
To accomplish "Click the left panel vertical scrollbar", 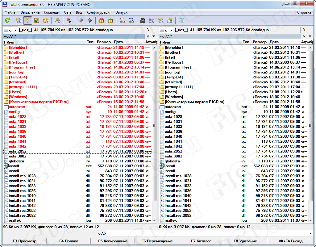I will coord(154,126).
